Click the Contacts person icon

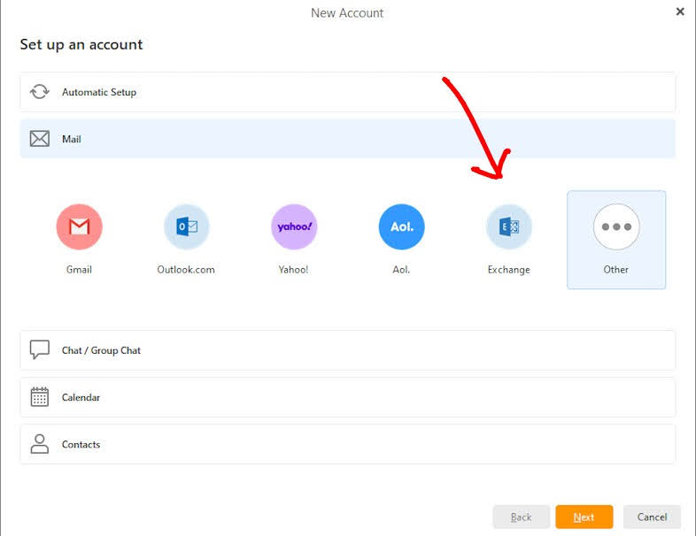[40, 444]
